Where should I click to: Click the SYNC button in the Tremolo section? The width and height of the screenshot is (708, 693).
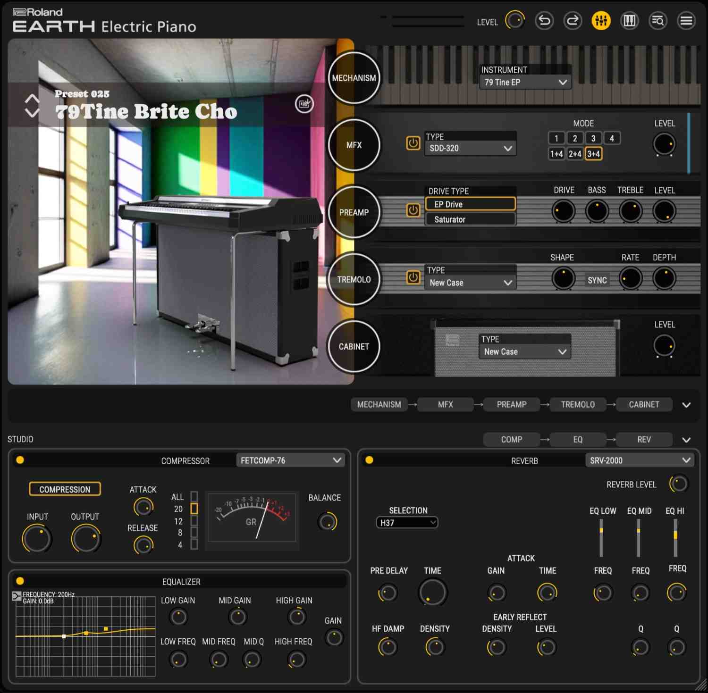(x=597, y=280)
